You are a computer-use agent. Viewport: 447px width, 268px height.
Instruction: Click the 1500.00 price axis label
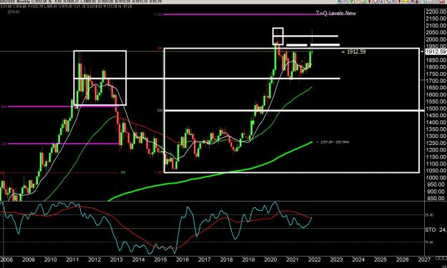tap(436, 109)
